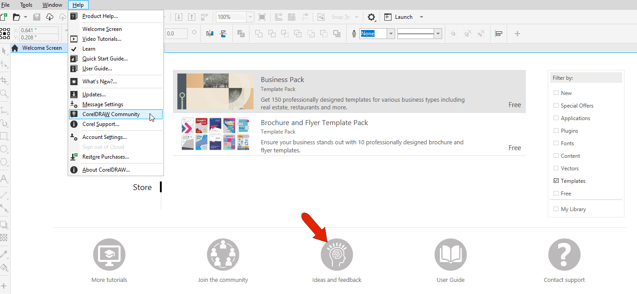Viewport: 637px width, 294px height.
Task: Open the outline width dropdown
Action: 438,33
